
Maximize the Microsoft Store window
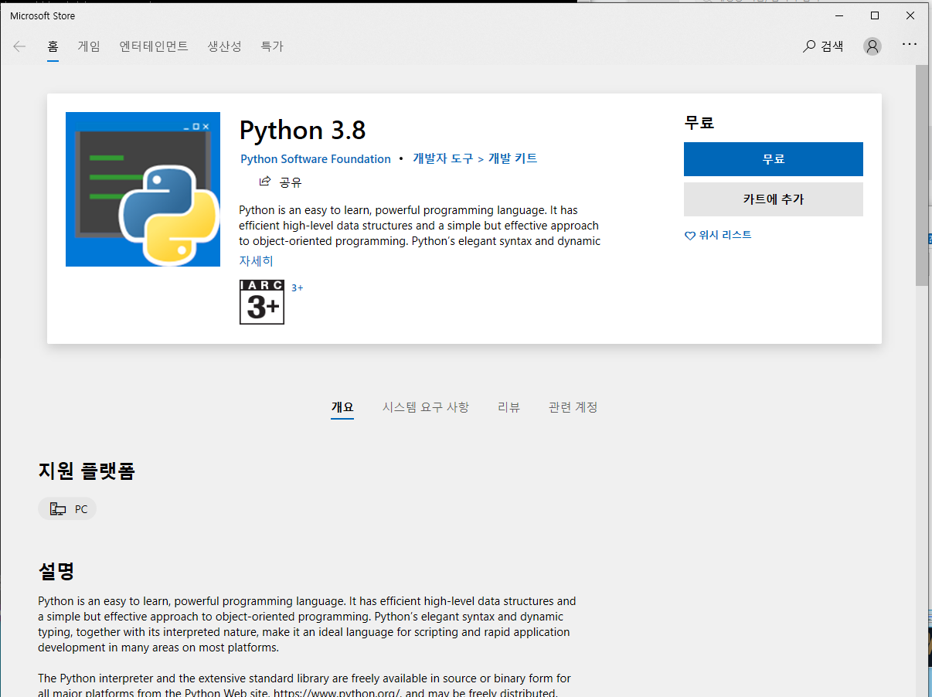875,15
